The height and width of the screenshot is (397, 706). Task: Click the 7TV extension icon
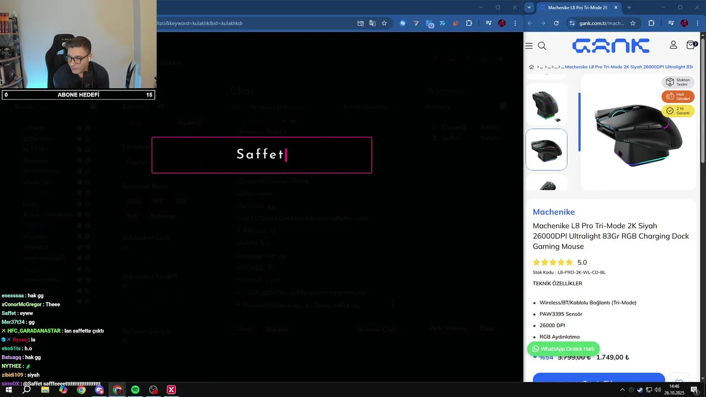[x=442, y=23]
